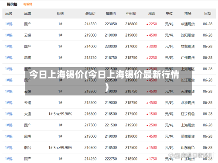This screenshot has height=163, width=218.
Task: Open 1#锡 link in 济南现货 row
Action: coord(9,136)
